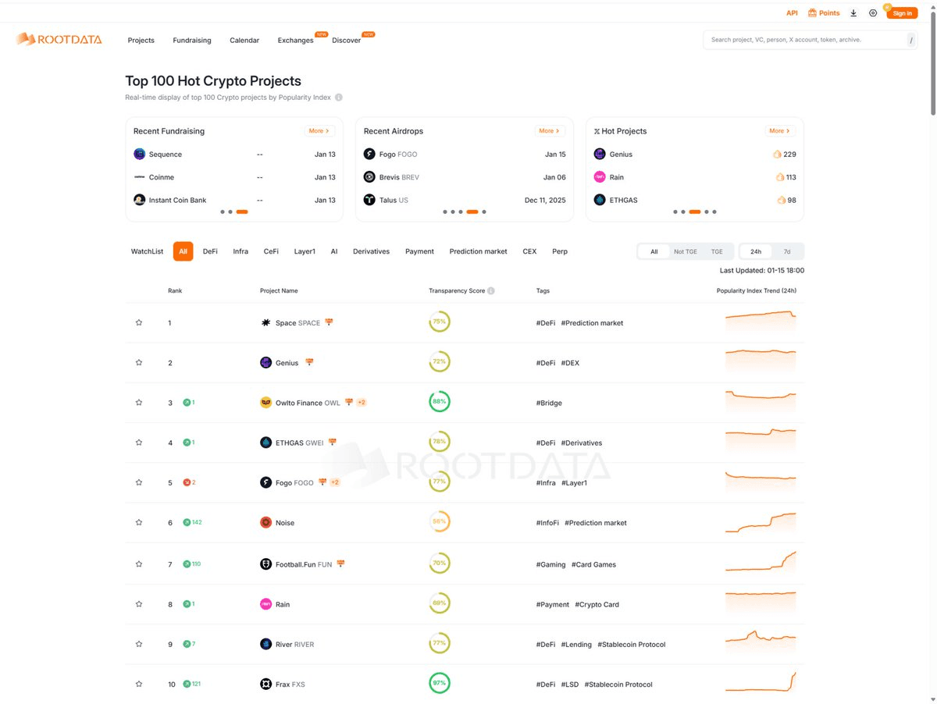
Task: Click the project search input field
Action: pos(804,39)
